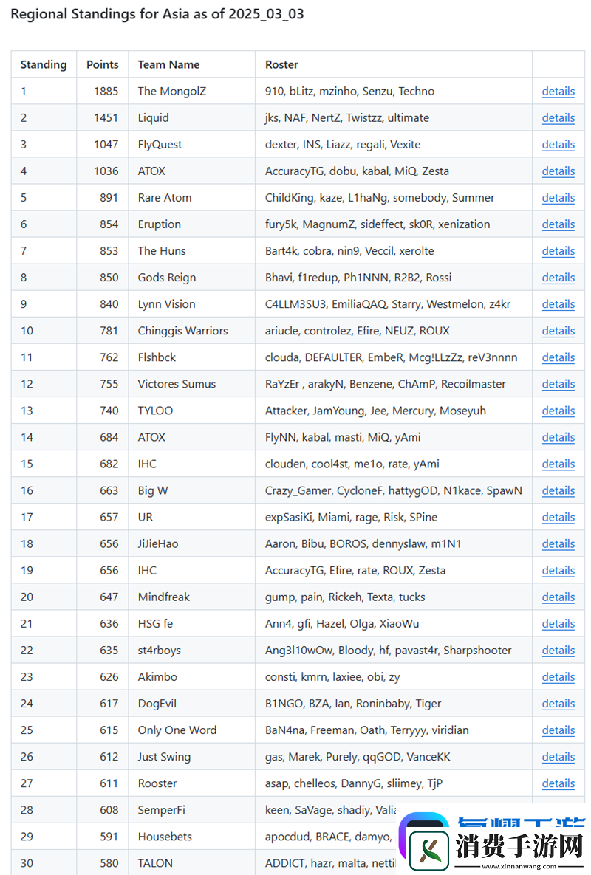The image size is (591, 875).
Task: View details for IHC with 682 points
Action: [558, 464]
